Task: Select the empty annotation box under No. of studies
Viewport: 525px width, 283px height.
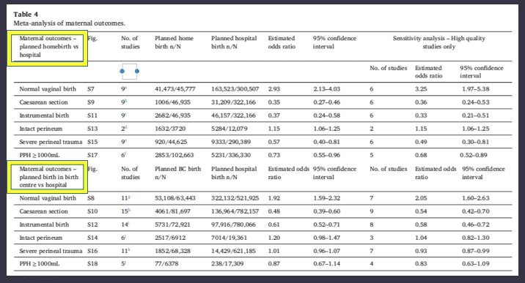Action: point(130,72)
